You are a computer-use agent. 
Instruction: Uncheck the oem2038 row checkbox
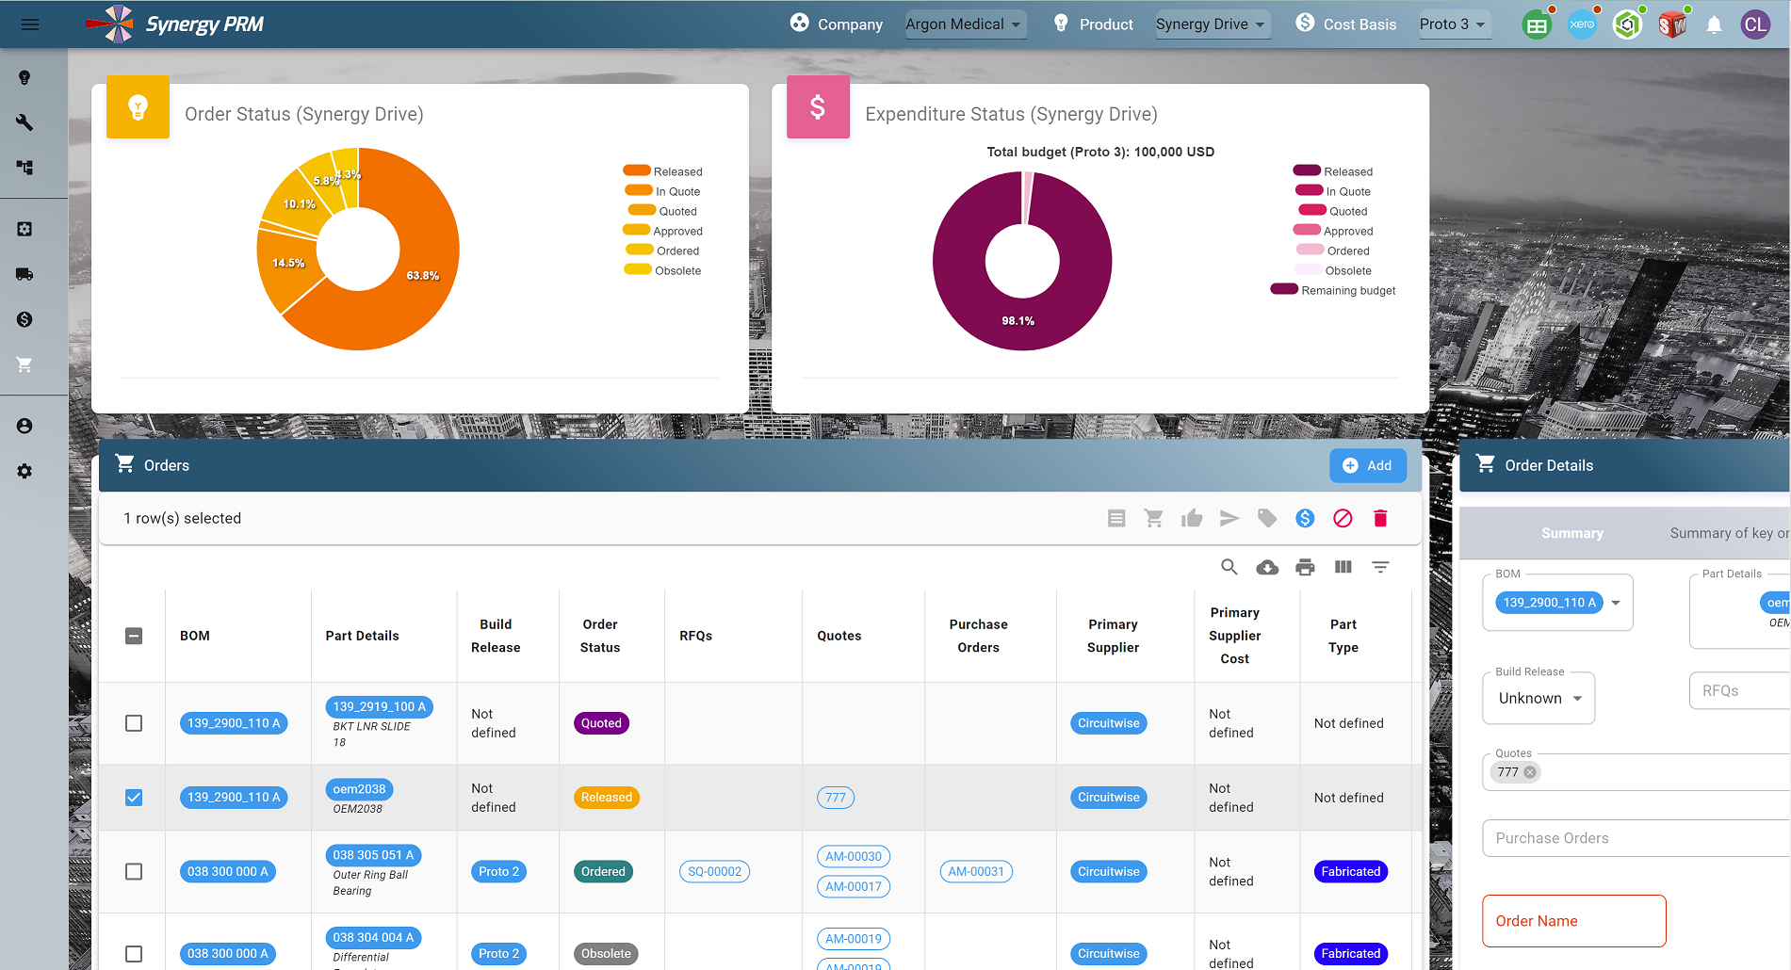134,798
